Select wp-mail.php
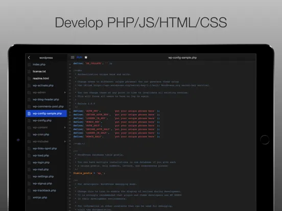Viewport: 282px width, 211px height. (46, 169)
